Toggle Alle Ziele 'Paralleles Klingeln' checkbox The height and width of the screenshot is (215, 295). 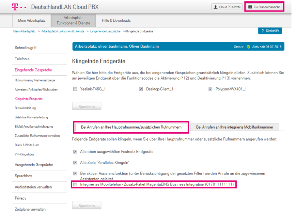(75, 163)
